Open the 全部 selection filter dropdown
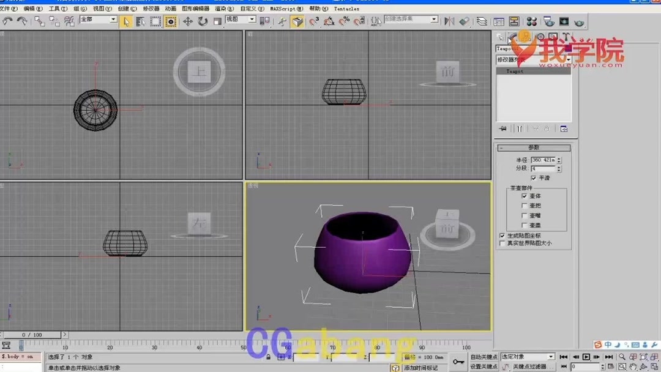This screenshot has width=661, height=372. 113,20
